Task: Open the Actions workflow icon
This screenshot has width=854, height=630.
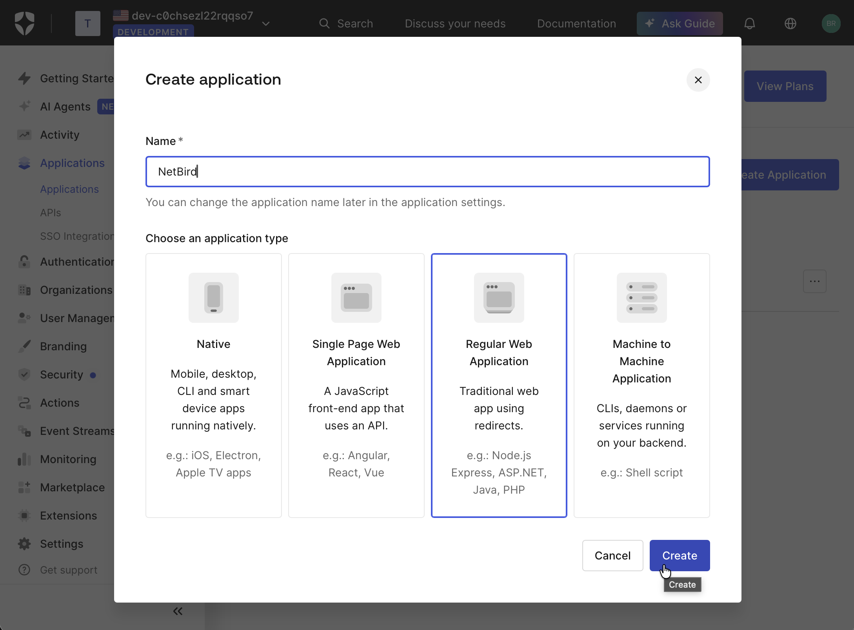Action: tap(24, 403)
